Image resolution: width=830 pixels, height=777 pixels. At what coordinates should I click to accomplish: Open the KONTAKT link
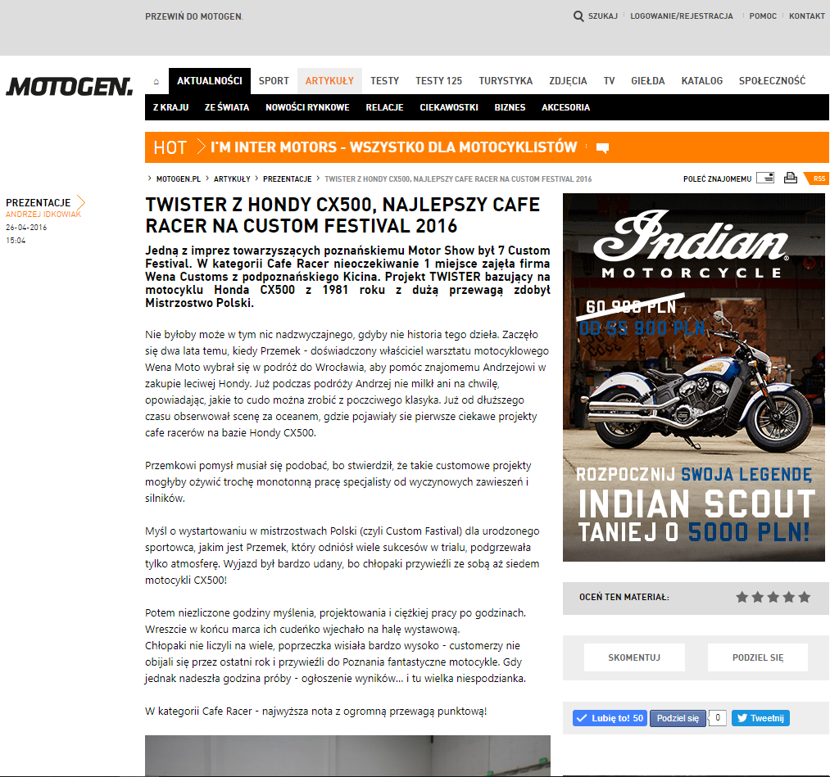pos(807,16)
